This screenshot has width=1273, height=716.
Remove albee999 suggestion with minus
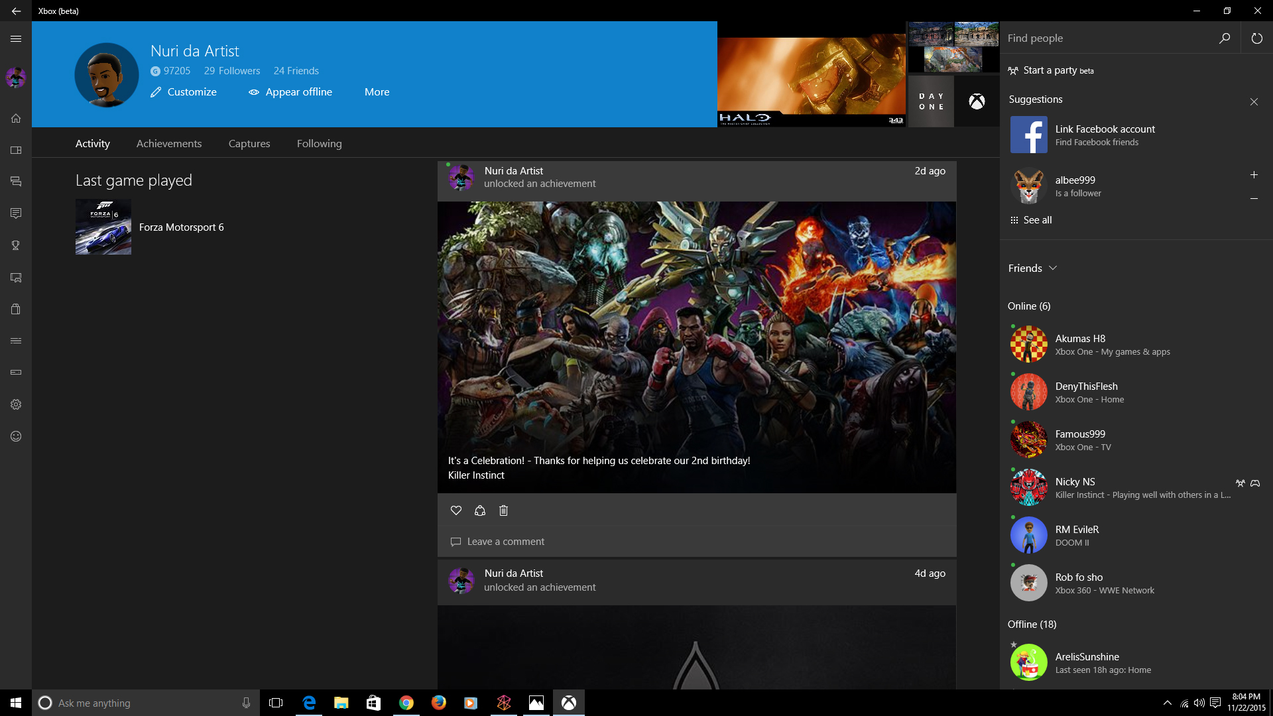(x=1254, y=198)
